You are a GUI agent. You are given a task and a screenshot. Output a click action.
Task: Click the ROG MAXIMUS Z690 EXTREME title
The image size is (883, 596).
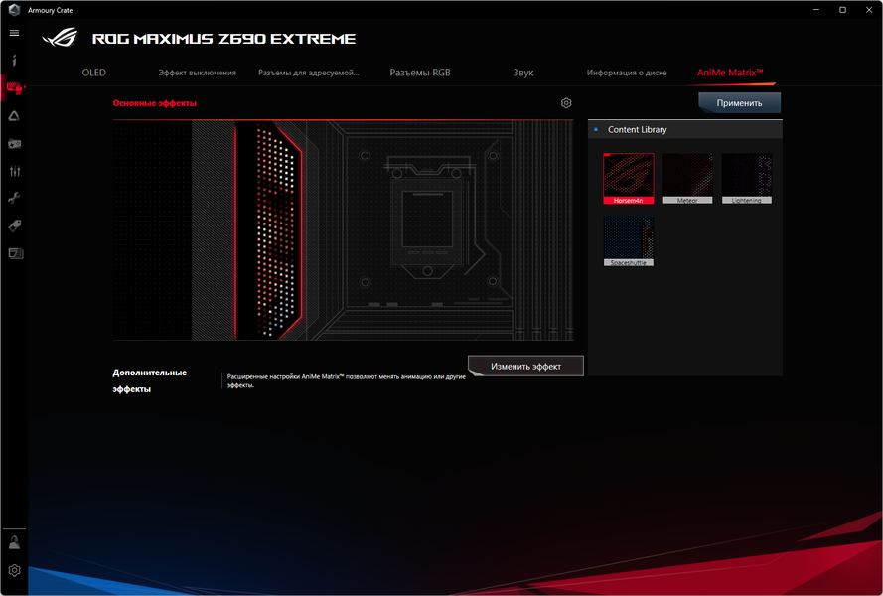223,39
